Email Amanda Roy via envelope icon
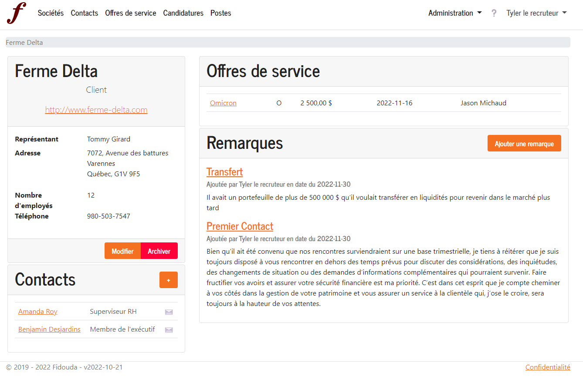The image size is (583, 383). (x=169, y=312)
